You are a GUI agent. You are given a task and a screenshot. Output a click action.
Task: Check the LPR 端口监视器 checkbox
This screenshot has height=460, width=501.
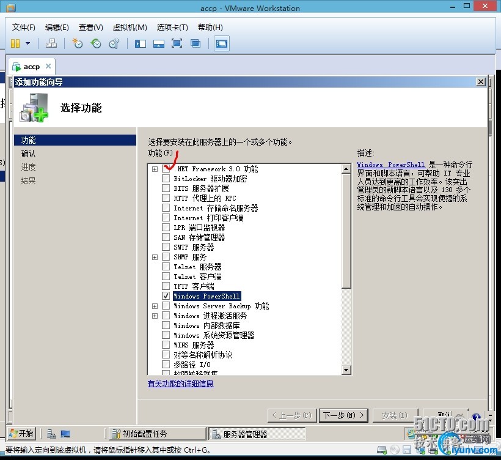click(166, 227)
